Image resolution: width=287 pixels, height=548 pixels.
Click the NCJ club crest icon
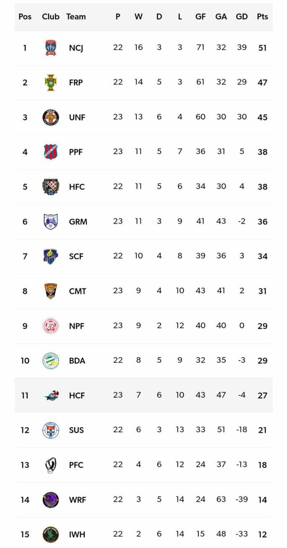(x=51, y=48)
